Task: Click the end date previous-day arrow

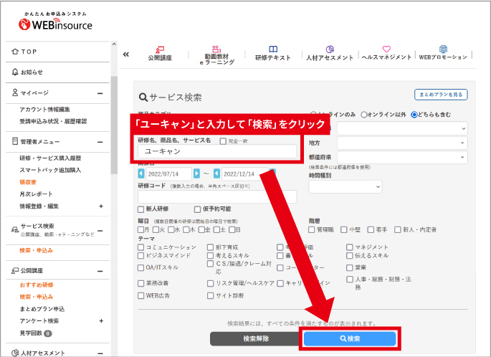Action: (x=216, y=173)
